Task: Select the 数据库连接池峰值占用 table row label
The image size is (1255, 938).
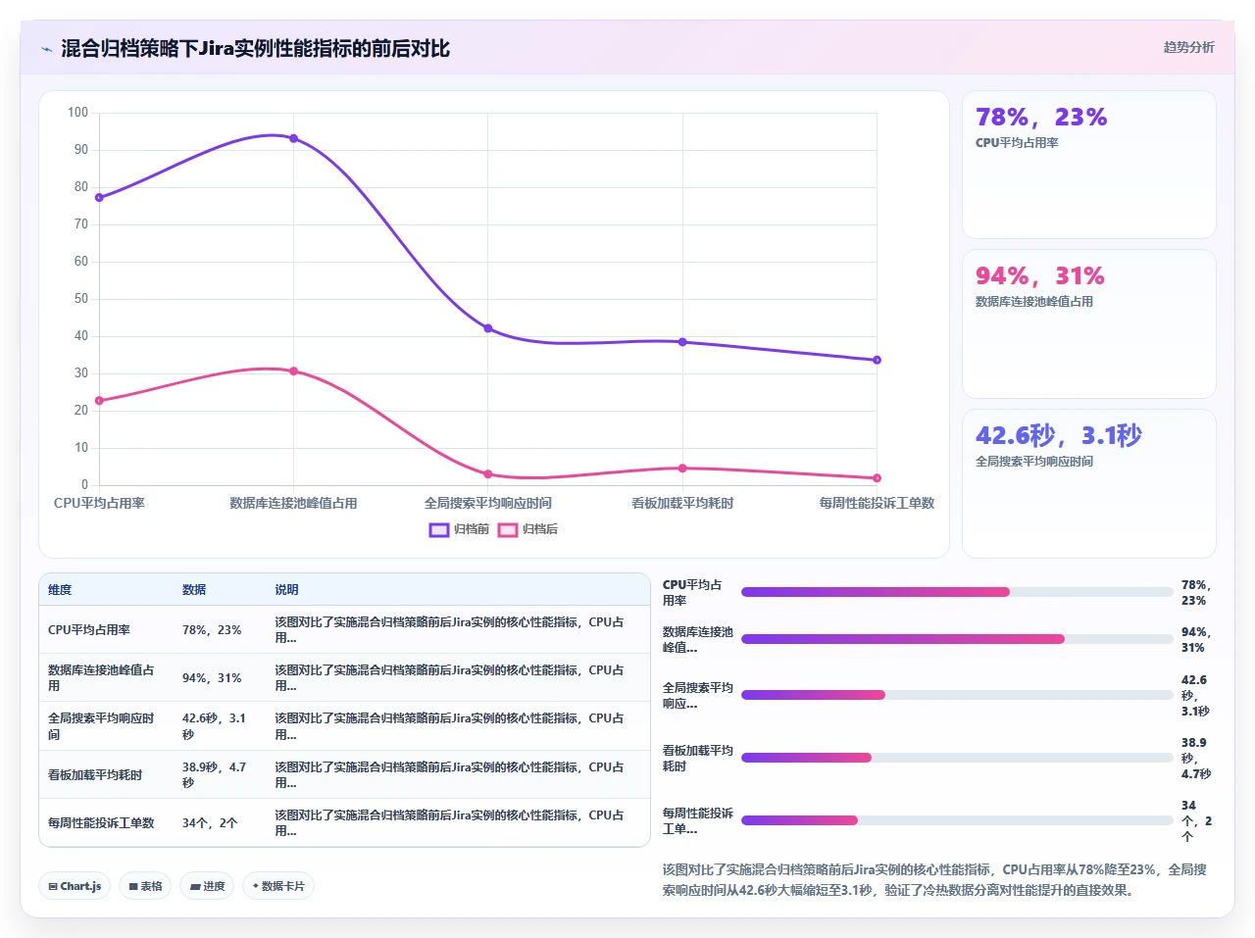Action: coord(101,678)
